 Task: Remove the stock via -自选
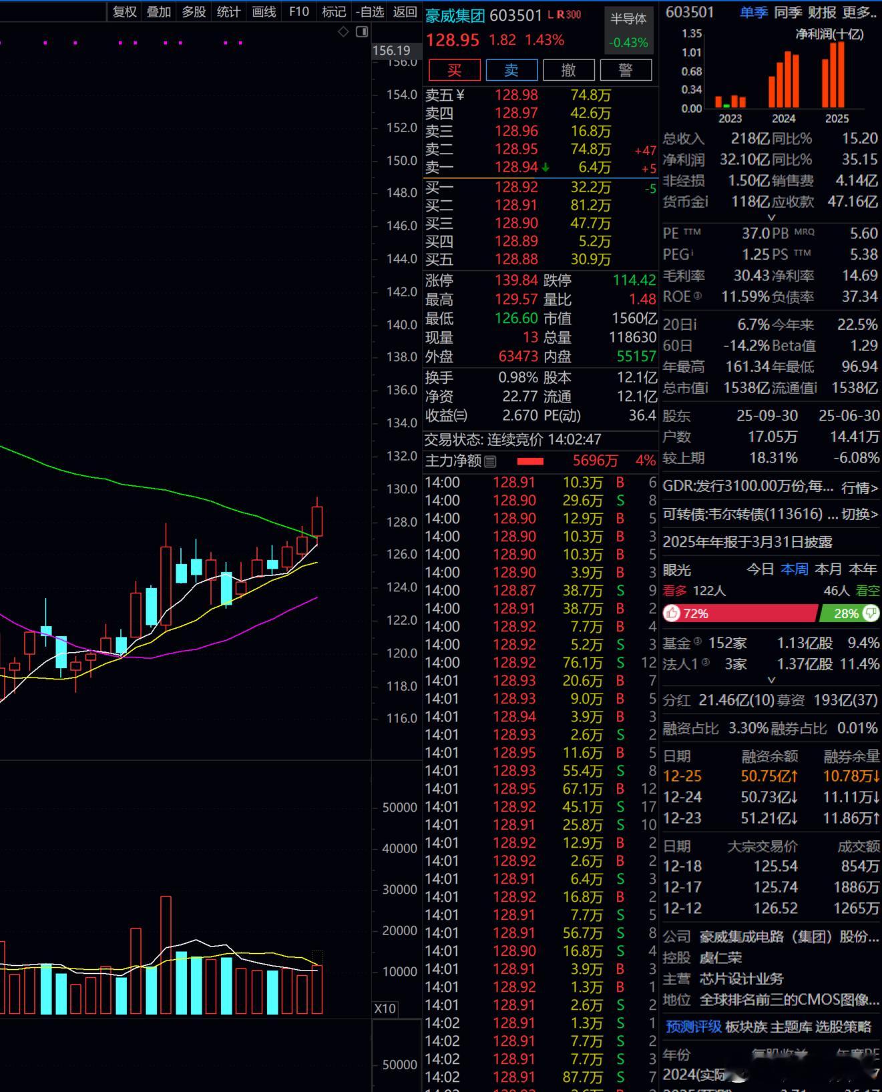point(370,12)
